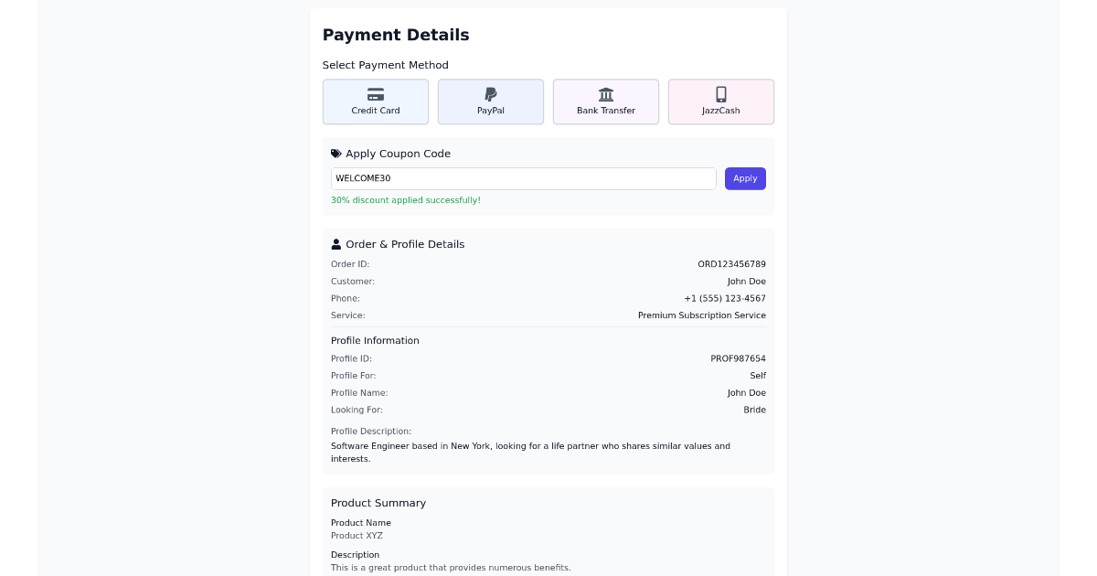The width and height of the screenshot is (1097, 576).
Task: Click the Product Summary heading
Action: [378, 503]
